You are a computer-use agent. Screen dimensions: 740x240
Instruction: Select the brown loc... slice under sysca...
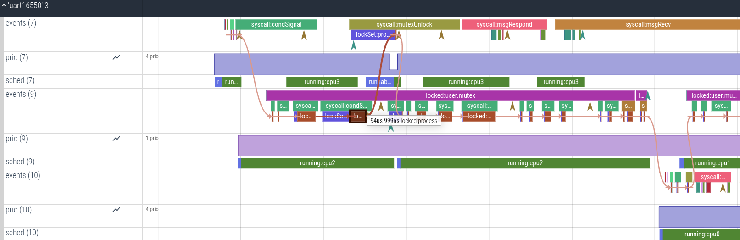(306, 117)
